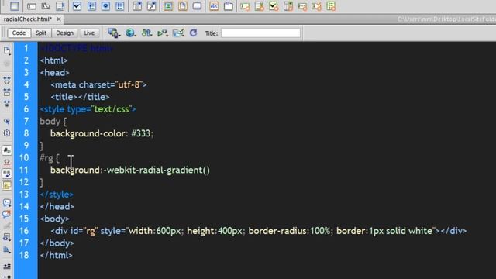Toggle syntax error alerts in info bar
Viewport: 496px width, 279px height.
[x=7, y=185]
